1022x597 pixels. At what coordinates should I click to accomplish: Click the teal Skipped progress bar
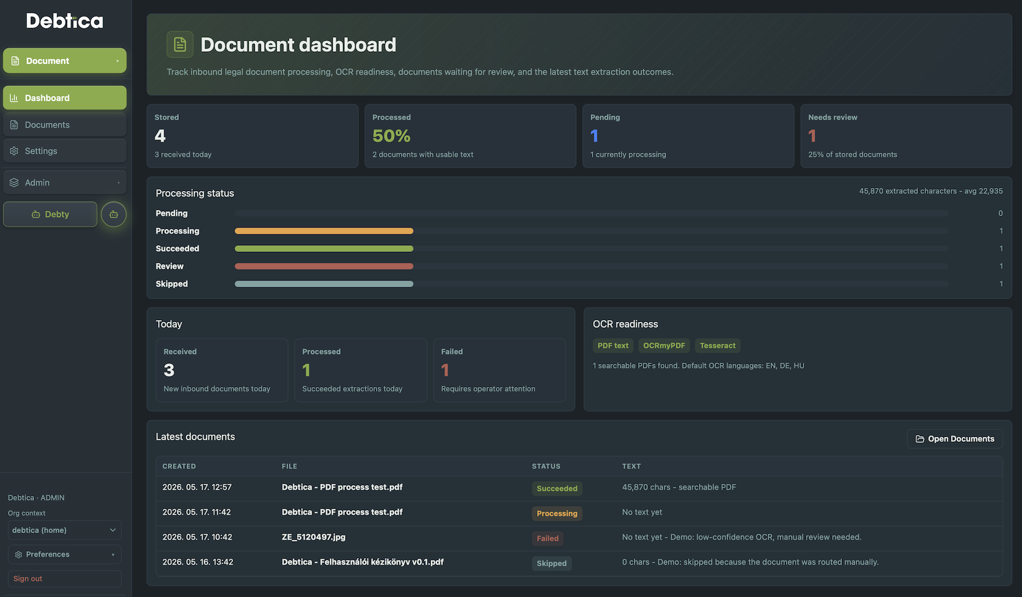[324, 284]
